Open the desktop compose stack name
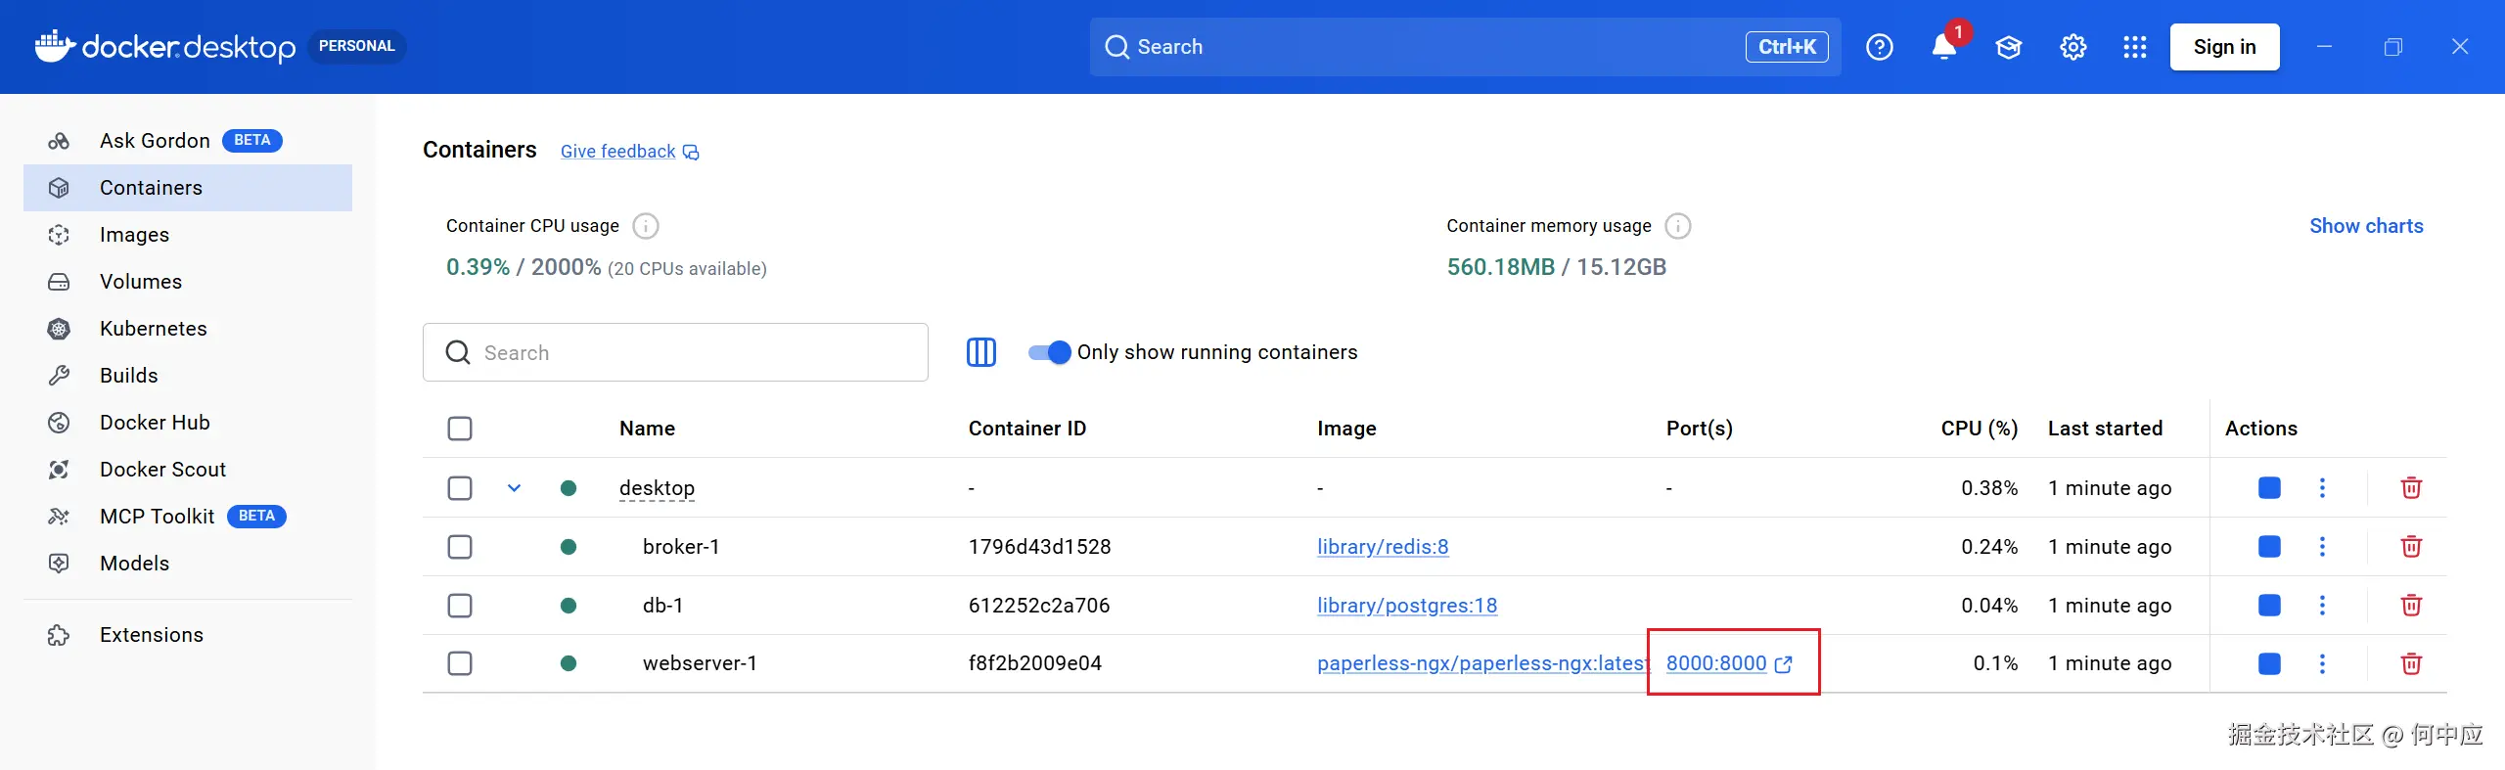This screenshot has height=770, width=2505. pyautogui.click(x=657, y=488)
